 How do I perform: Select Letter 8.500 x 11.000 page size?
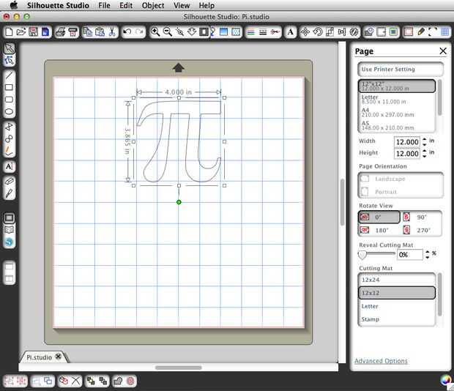click(x=396, y=100)
